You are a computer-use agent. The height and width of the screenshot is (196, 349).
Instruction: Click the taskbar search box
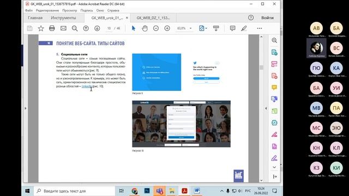(74, 191)
